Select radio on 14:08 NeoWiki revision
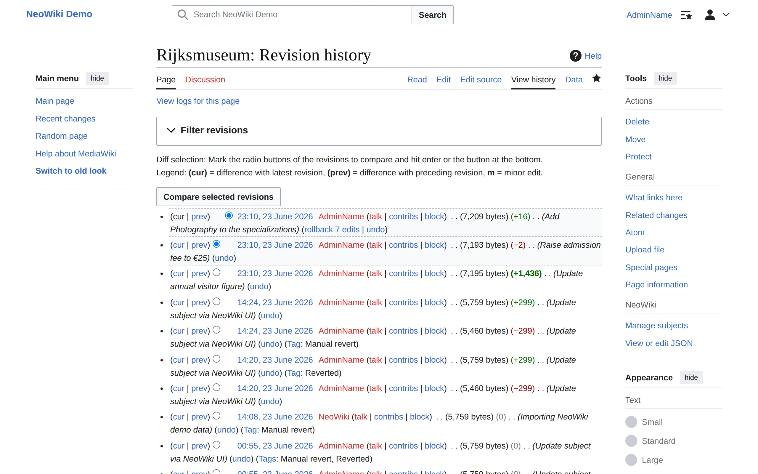 click(x=216, y=416)
